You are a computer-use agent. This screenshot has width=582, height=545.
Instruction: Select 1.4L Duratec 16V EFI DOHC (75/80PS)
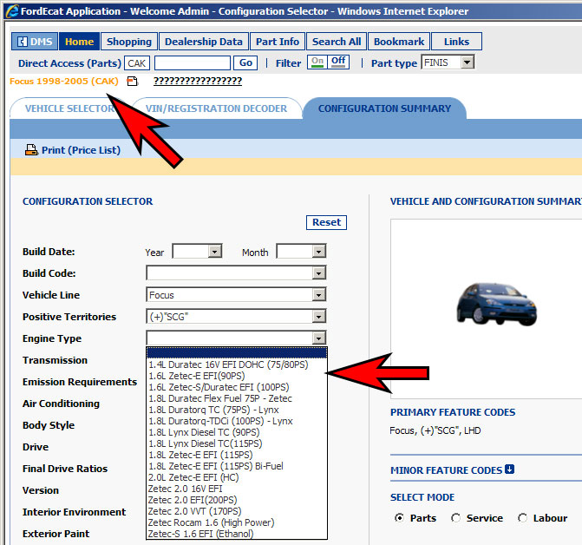[x=237, y=364]
